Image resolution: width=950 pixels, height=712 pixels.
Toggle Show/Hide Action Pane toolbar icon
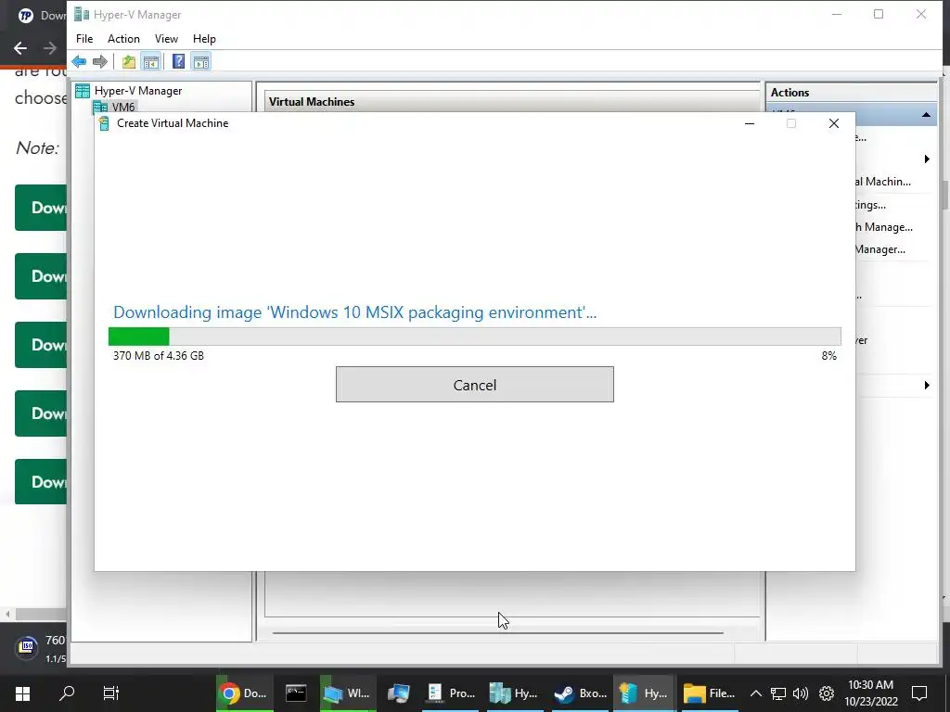pyautogui.click(x=201, y=61)
